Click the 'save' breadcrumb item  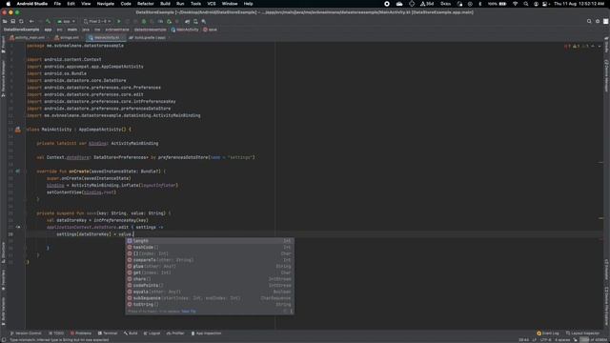point(210,30)
